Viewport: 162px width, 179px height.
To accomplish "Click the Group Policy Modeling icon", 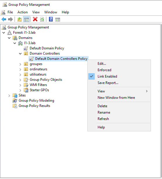I will (15, 101).
